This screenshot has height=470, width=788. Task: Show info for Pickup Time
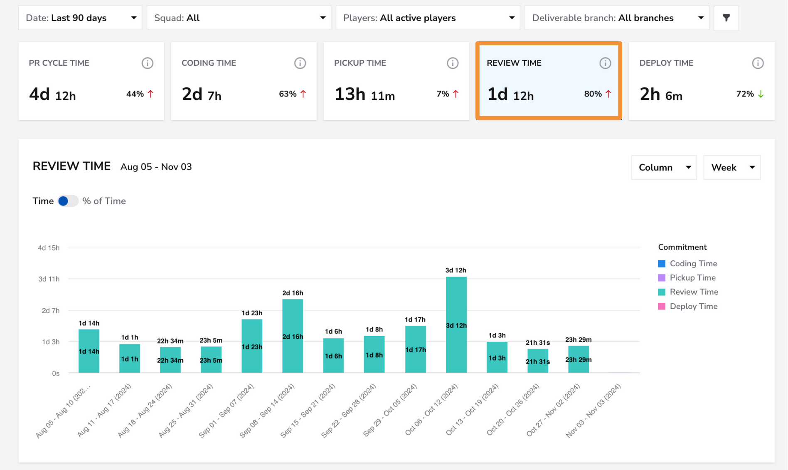(x=453, y=63)
